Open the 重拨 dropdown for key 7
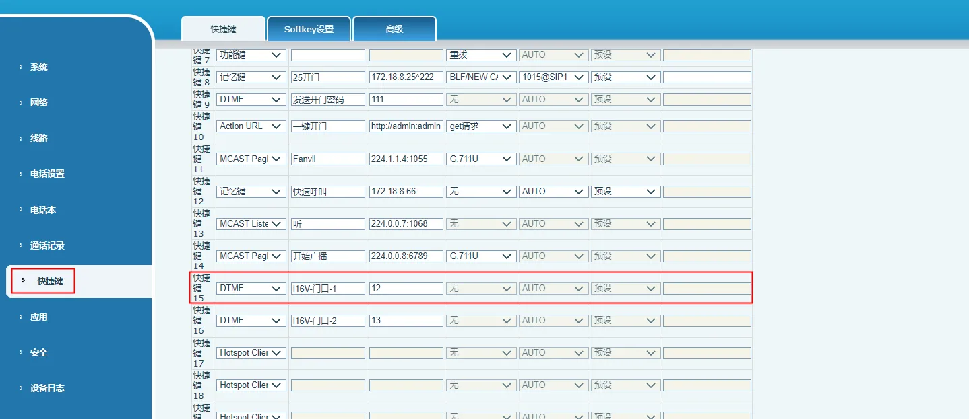 [480, 55]
